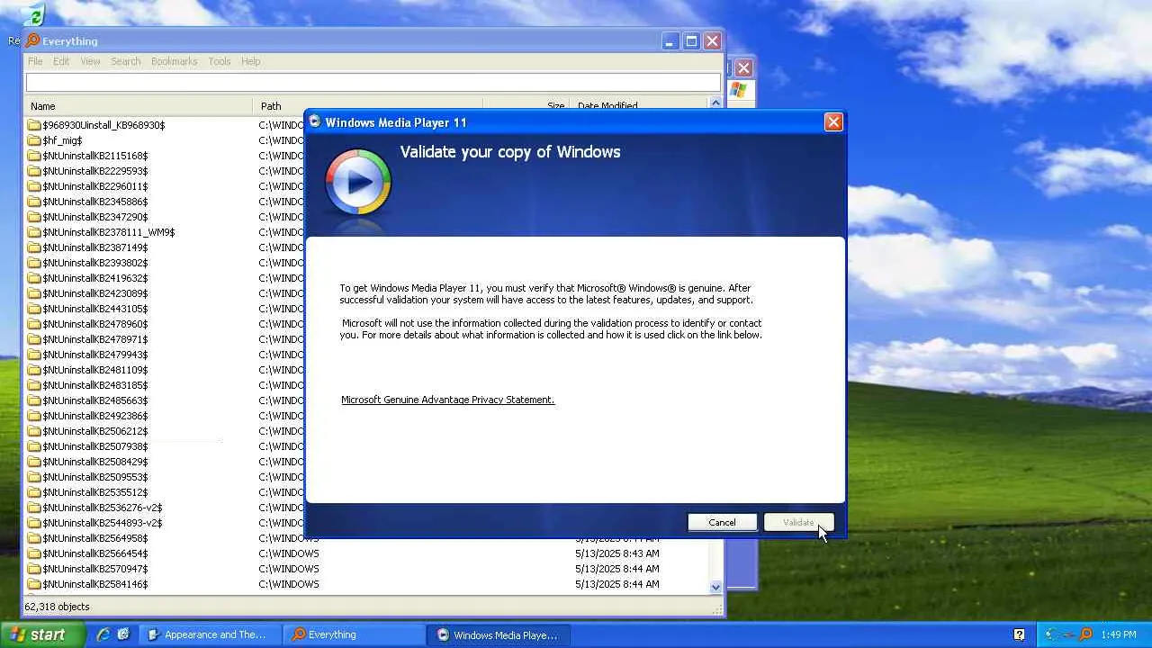Open Microsoft Genuine Advantage Privacy Statement link
Screen dimensions: 1152x648
point(447,400)
